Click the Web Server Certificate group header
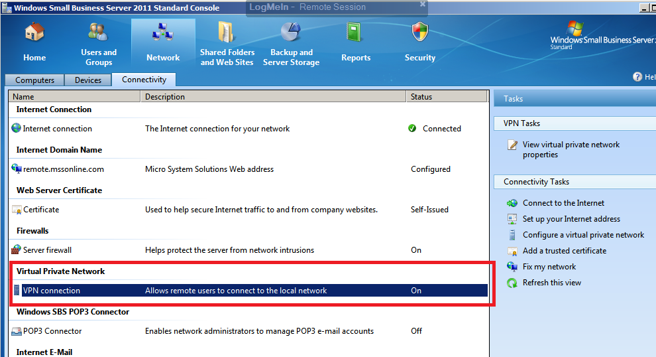Image resolution: width=656 pixels, height=357 pixels. pyautogui.click(x=59, y=190)
